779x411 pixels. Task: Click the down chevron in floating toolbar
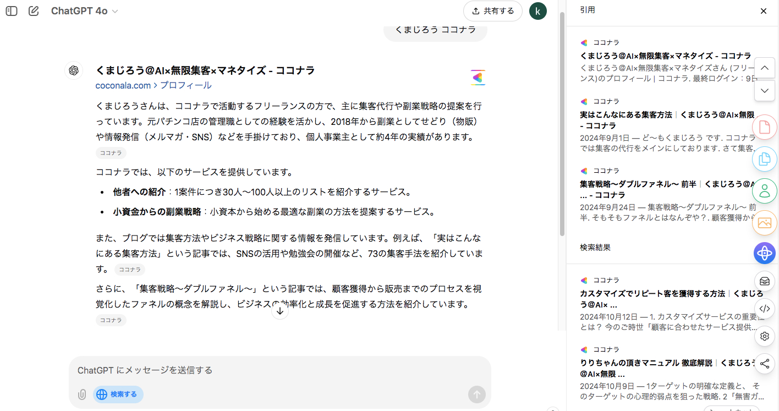tap(764, 91)
